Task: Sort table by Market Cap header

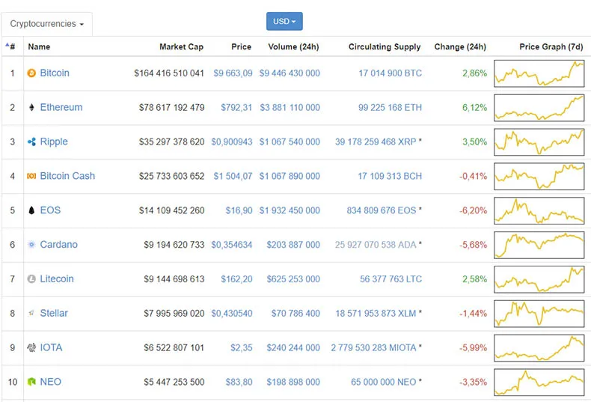Action: pyautogui.click(x=181, y=46)
